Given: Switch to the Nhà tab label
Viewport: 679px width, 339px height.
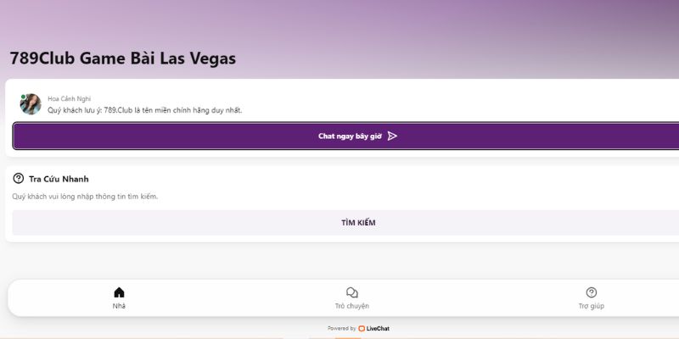Looking at the screenshot, I should coord(119,306).
